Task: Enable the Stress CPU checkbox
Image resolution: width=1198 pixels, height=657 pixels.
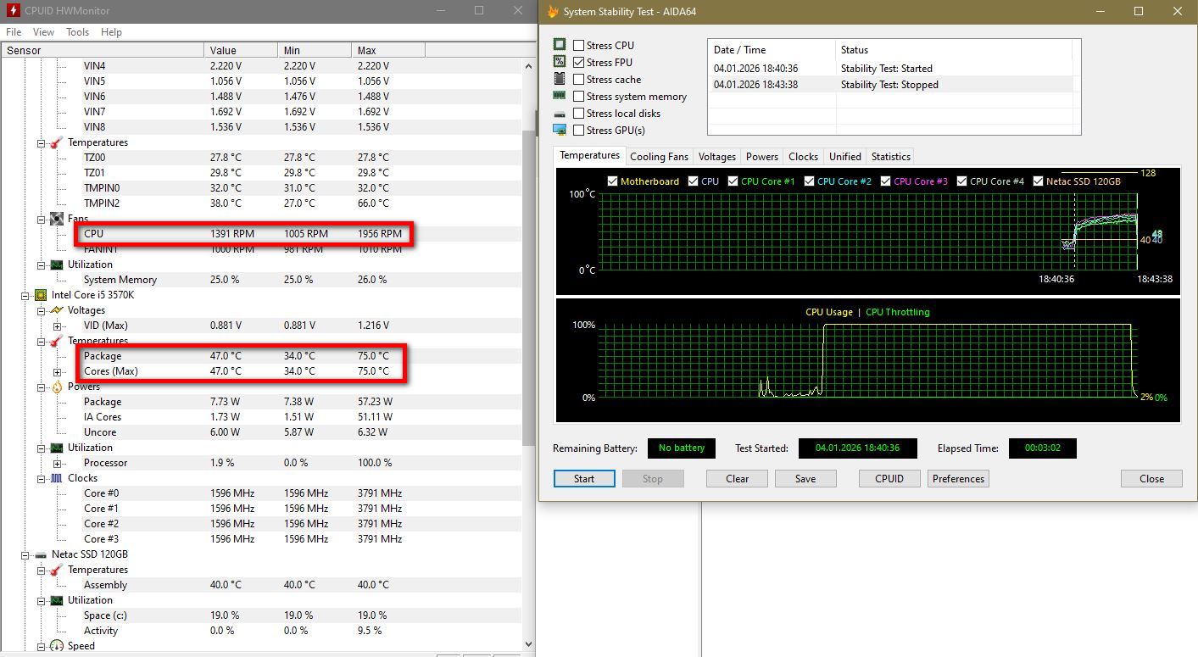Action: click(579, 45)
